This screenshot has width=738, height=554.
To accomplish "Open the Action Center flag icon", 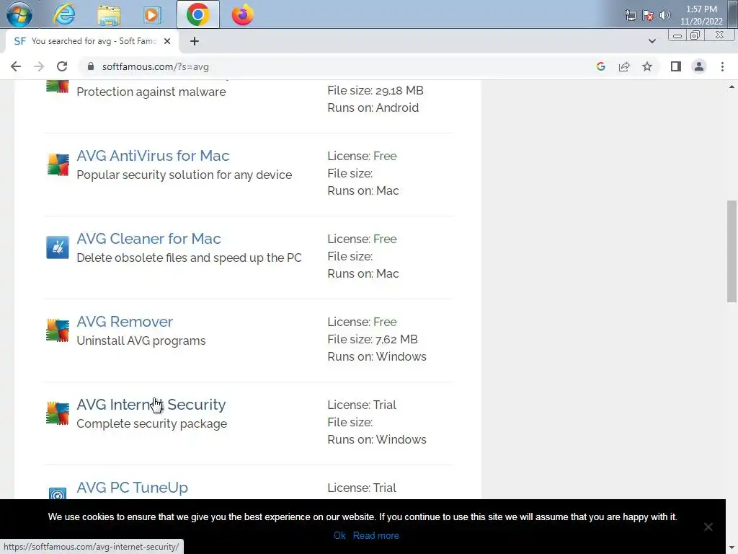I will [x=648, y=15].
